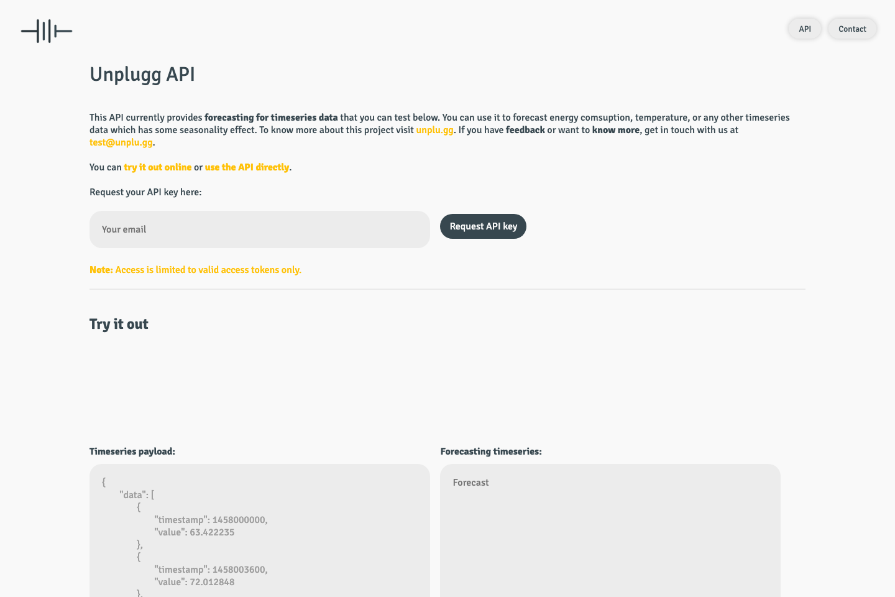Click the test@unplu.gg email link

[x=121, y=142]
